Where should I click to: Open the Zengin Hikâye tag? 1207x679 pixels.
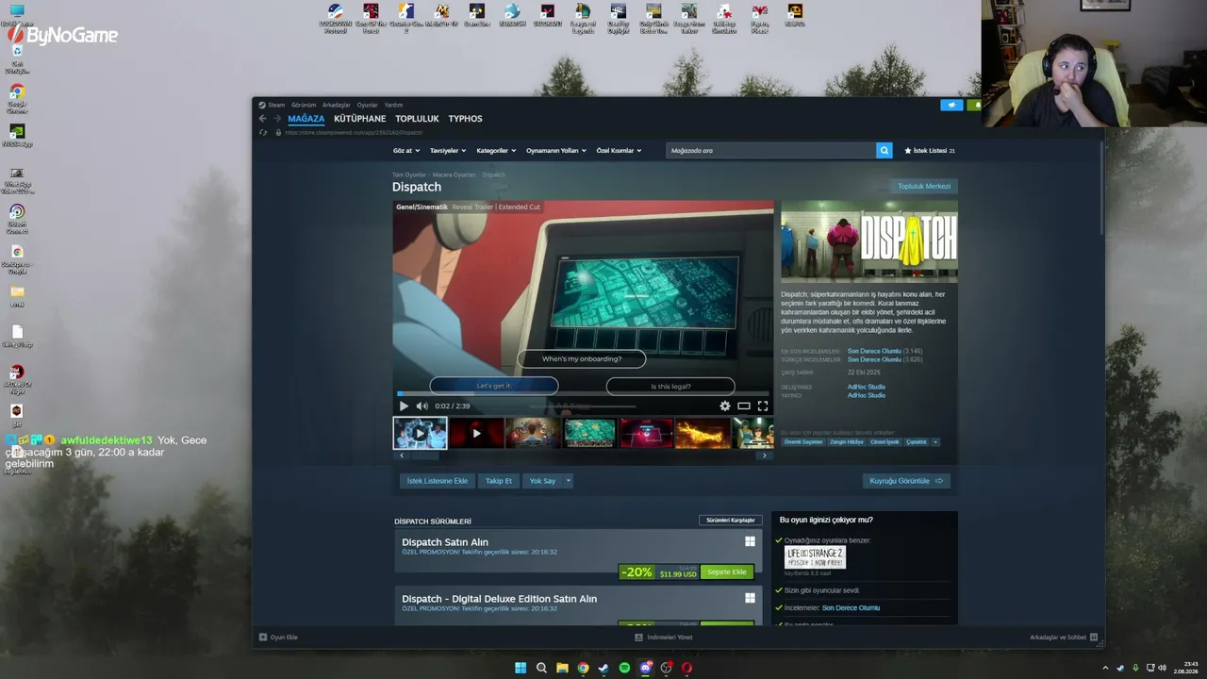point(847,442)
